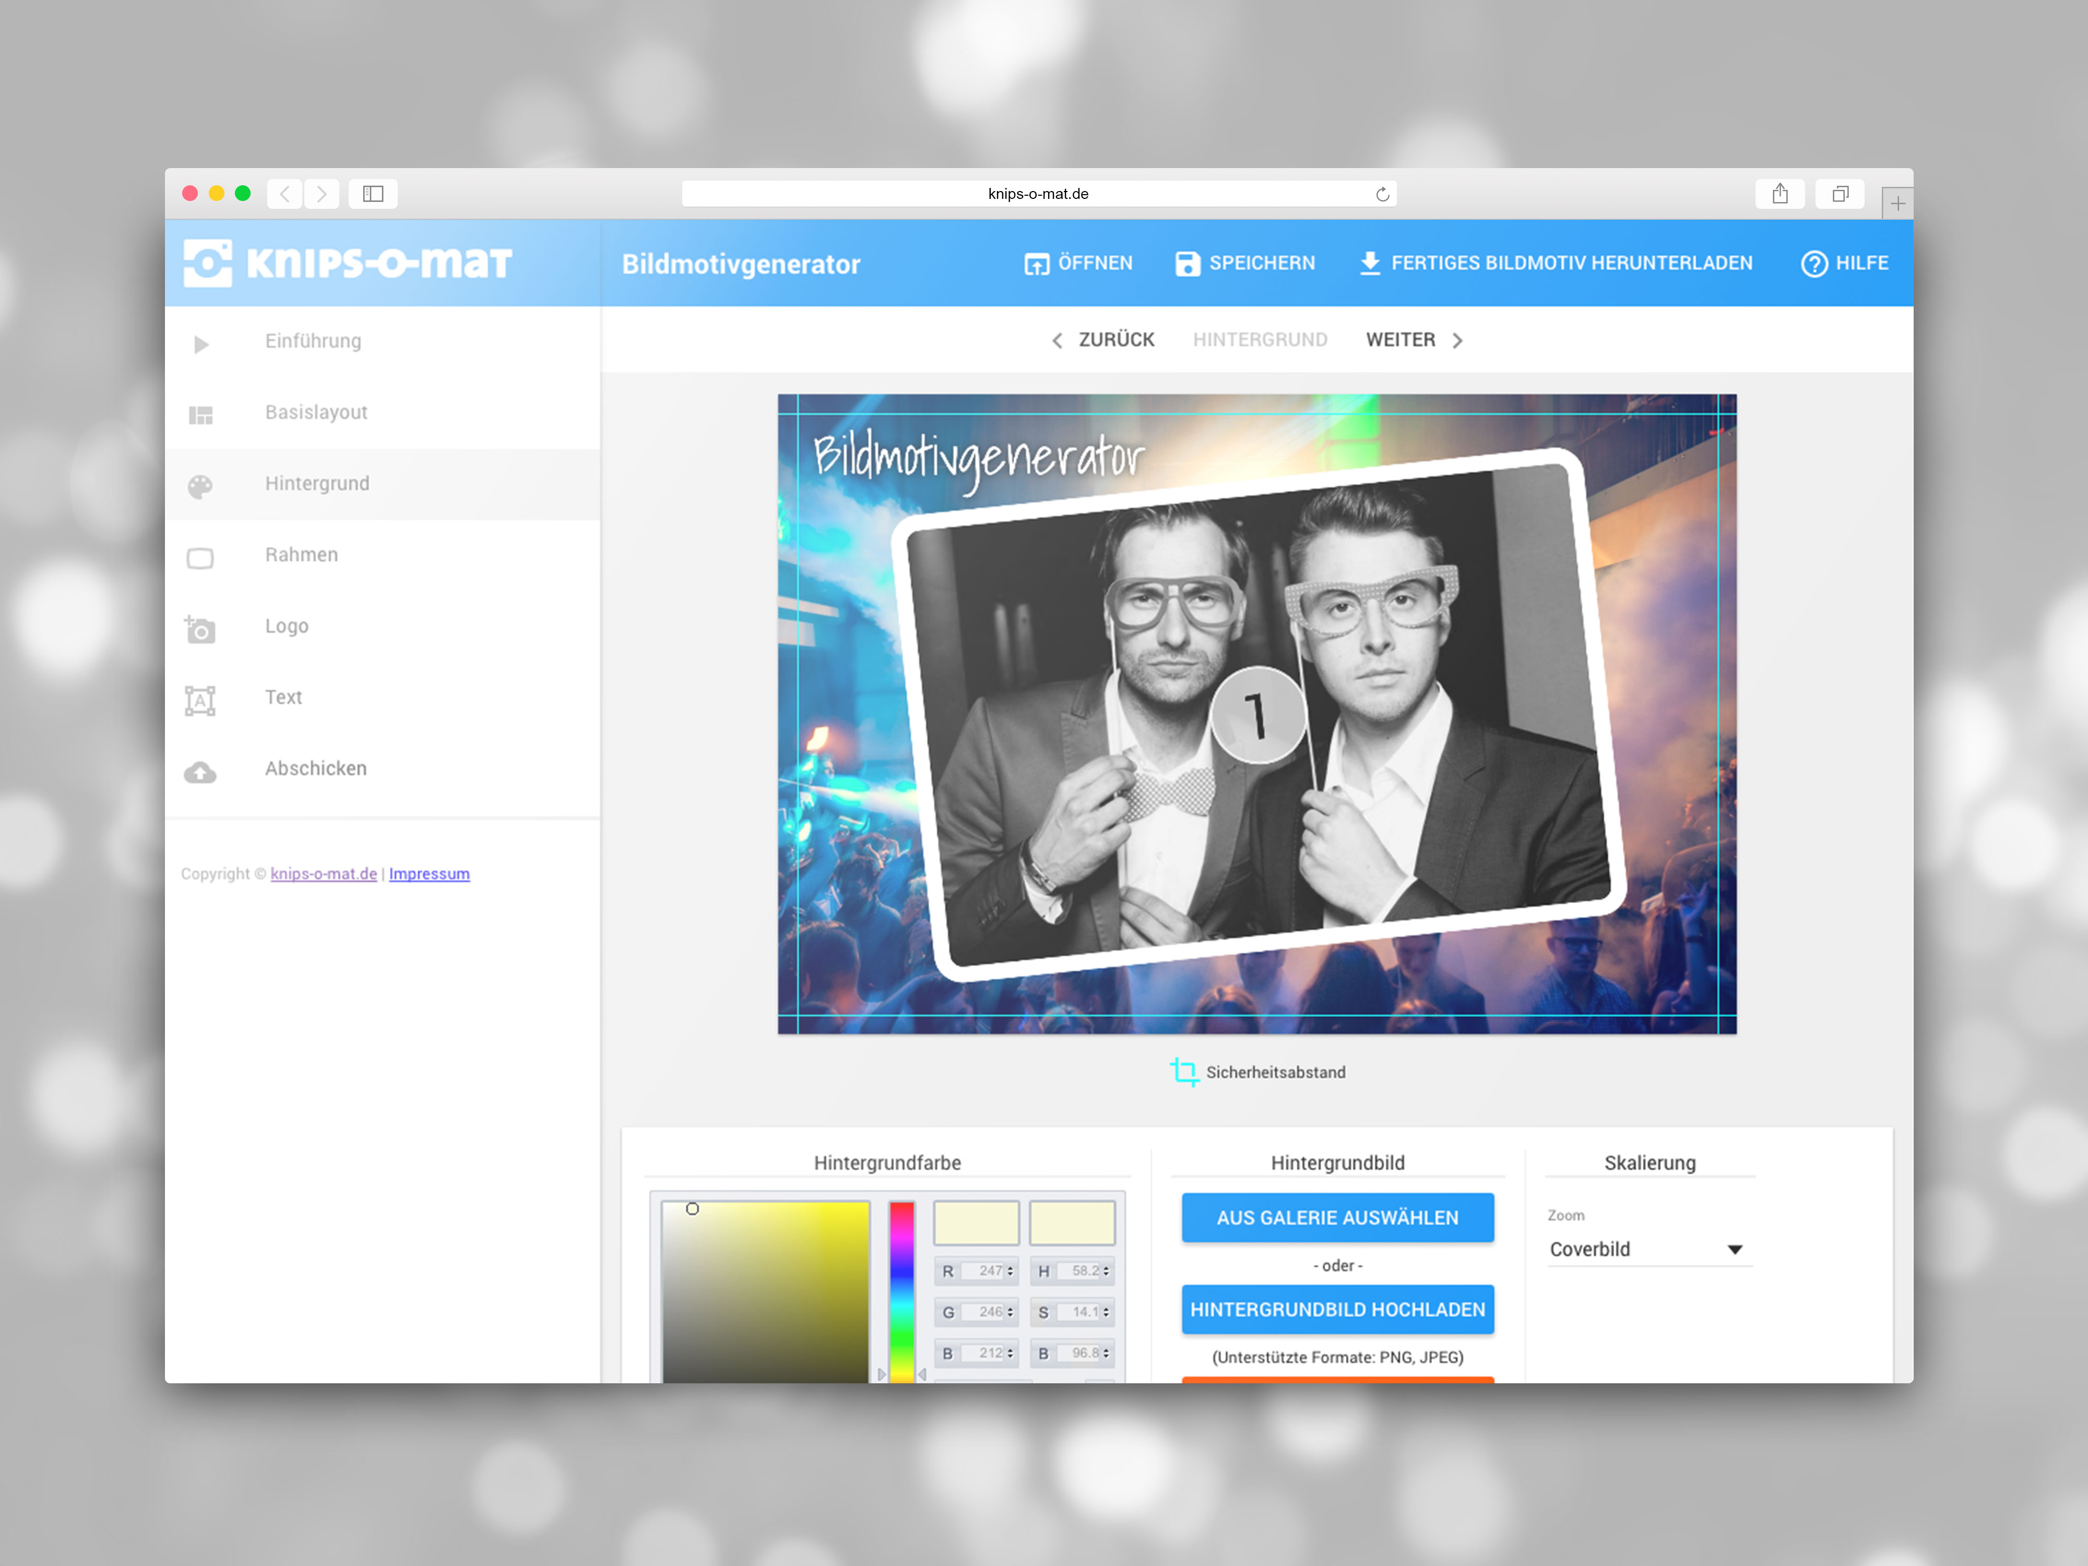Click the Bildmotivgenerator preview image
Viewport: 2088px width, 1566px height.
[1256, 714]
